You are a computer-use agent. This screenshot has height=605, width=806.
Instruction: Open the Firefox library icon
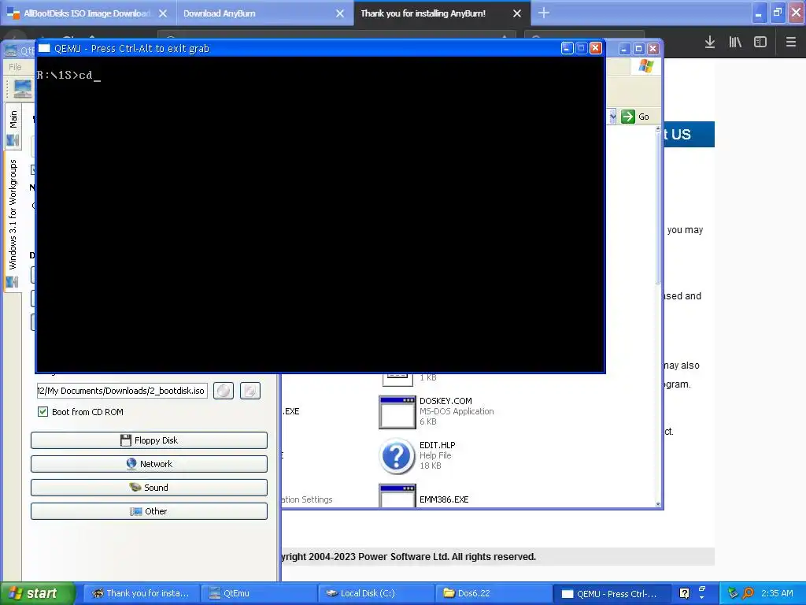(735, 42)
